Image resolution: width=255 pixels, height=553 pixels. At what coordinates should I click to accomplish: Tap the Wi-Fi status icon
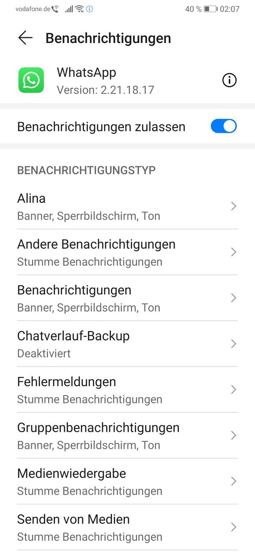[x=79, y=9]
